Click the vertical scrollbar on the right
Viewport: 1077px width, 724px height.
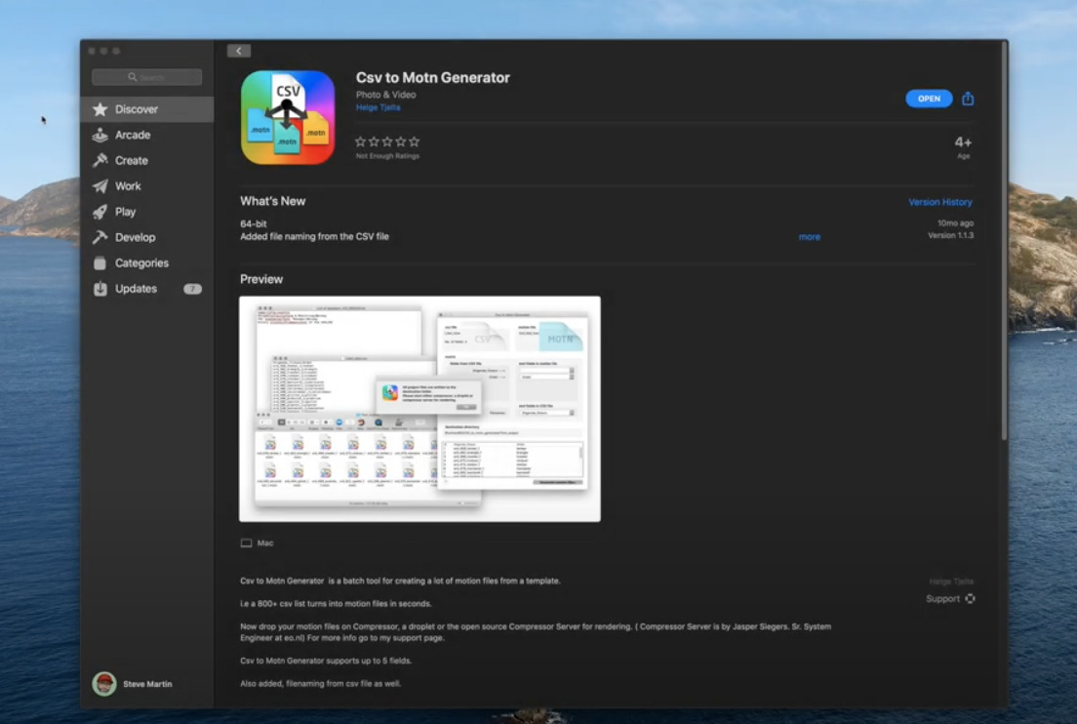coord(1004,240)
